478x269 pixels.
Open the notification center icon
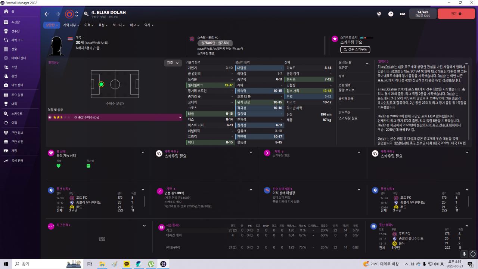tap(470, 264)
